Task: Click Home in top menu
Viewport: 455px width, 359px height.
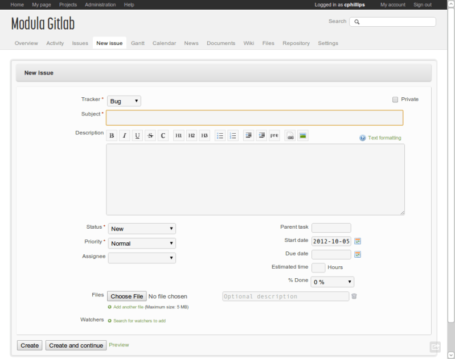Action: [17, 5]
